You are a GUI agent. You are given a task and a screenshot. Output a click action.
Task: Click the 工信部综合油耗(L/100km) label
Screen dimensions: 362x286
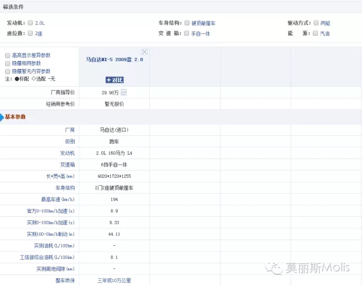click(x=48, y=257)
